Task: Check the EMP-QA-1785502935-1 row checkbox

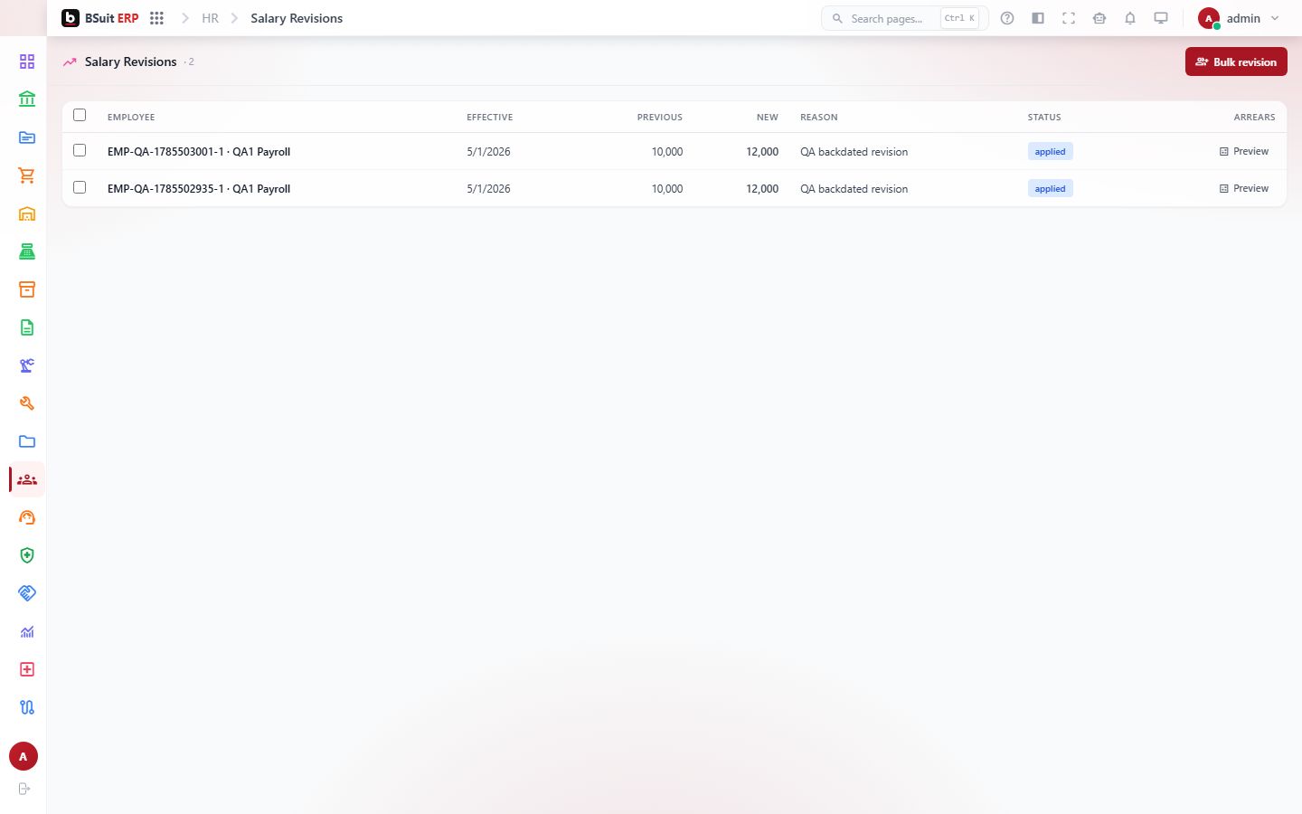Action: [80, 187]
